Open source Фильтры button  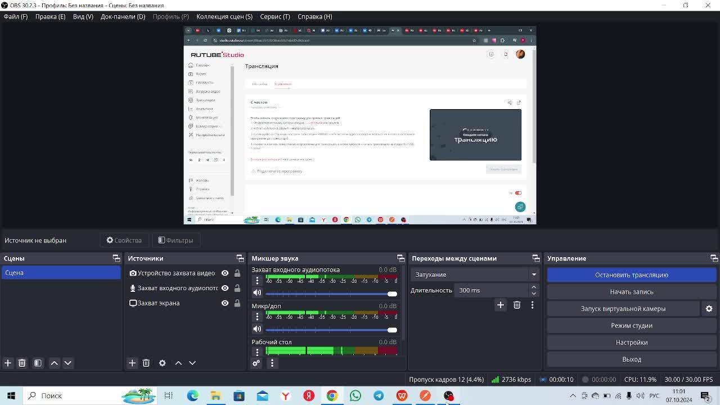175,240
